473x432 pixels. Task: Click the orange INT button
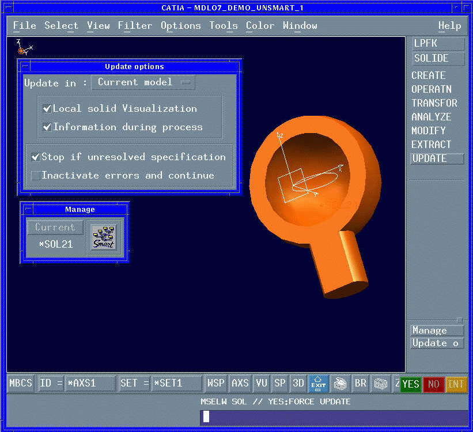[456, 384]
